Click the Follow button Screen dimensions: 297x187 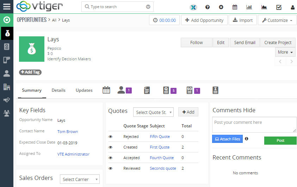tap(197, 42)
